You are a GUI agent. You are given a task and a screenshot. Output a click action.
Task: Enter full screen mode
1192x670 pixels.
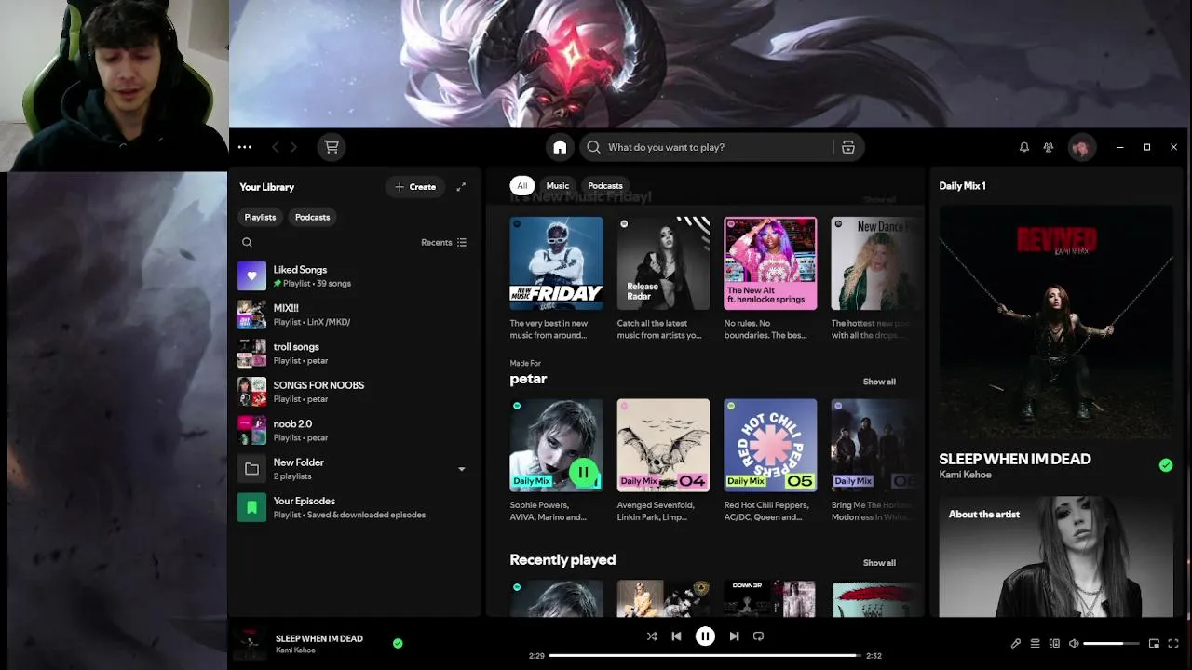(x=1173, y=643)
